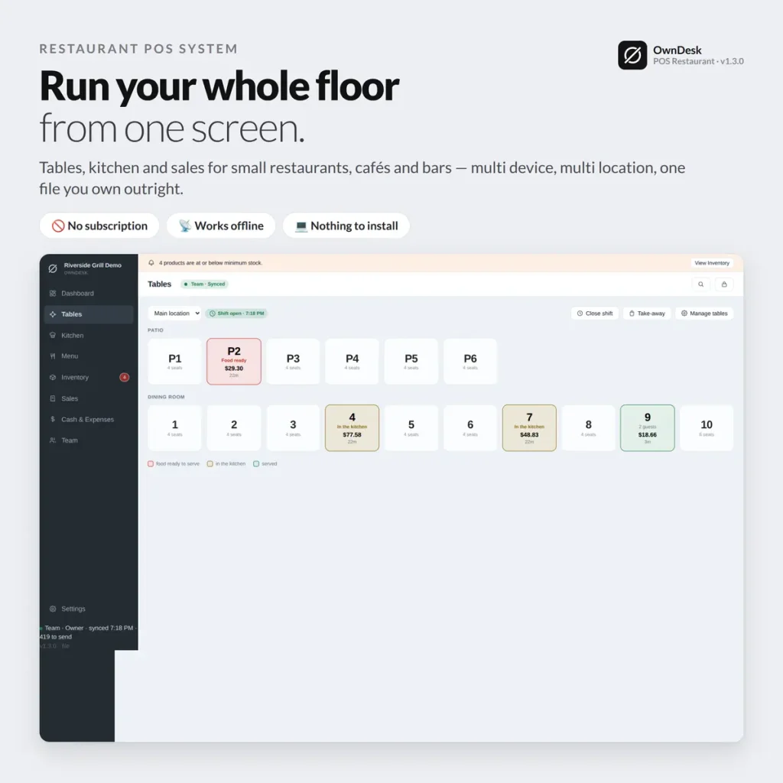The width and height of the screenshot is (783, 783).
Task: Open served dining table 9
Action: 647,428
